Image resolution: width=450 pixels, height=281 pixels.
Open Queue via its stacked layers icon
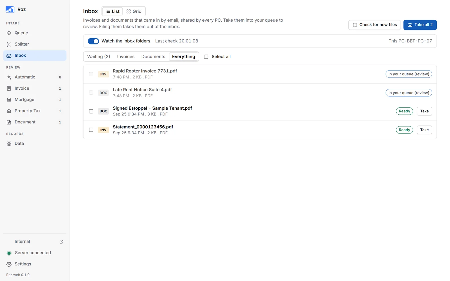pos(9,33)
